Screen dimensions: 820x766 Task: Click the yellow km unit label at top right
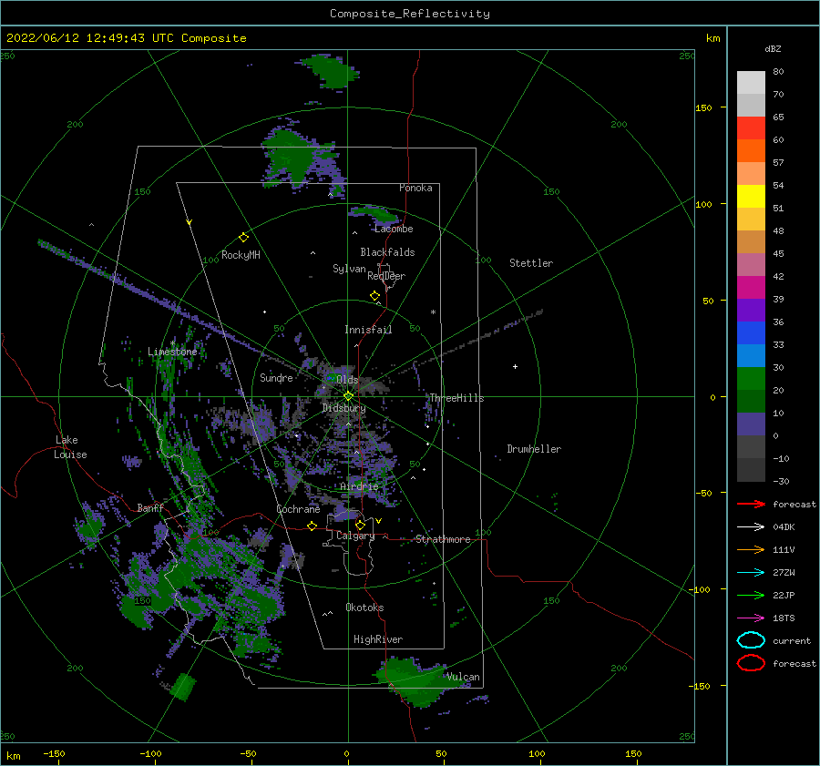[712, 38]
